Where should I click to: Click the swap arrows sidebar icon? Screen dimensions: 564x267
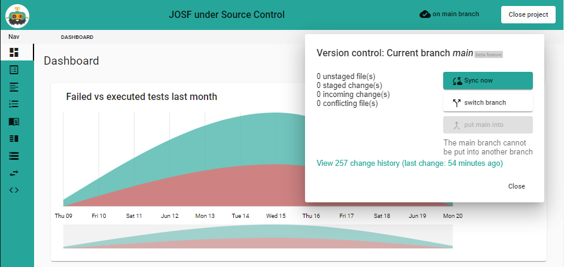[x=14, y=173]
